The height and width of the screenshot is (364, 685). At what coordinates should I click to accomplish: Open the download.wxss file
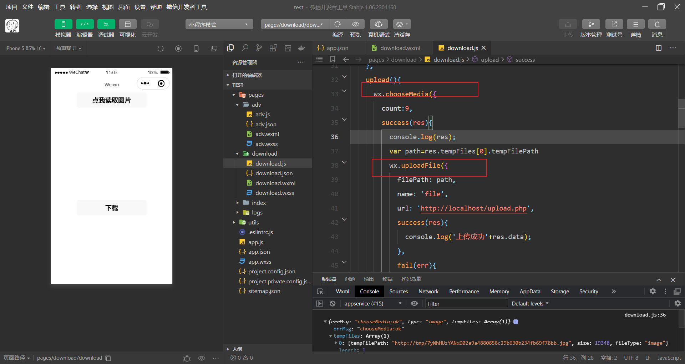274,193
